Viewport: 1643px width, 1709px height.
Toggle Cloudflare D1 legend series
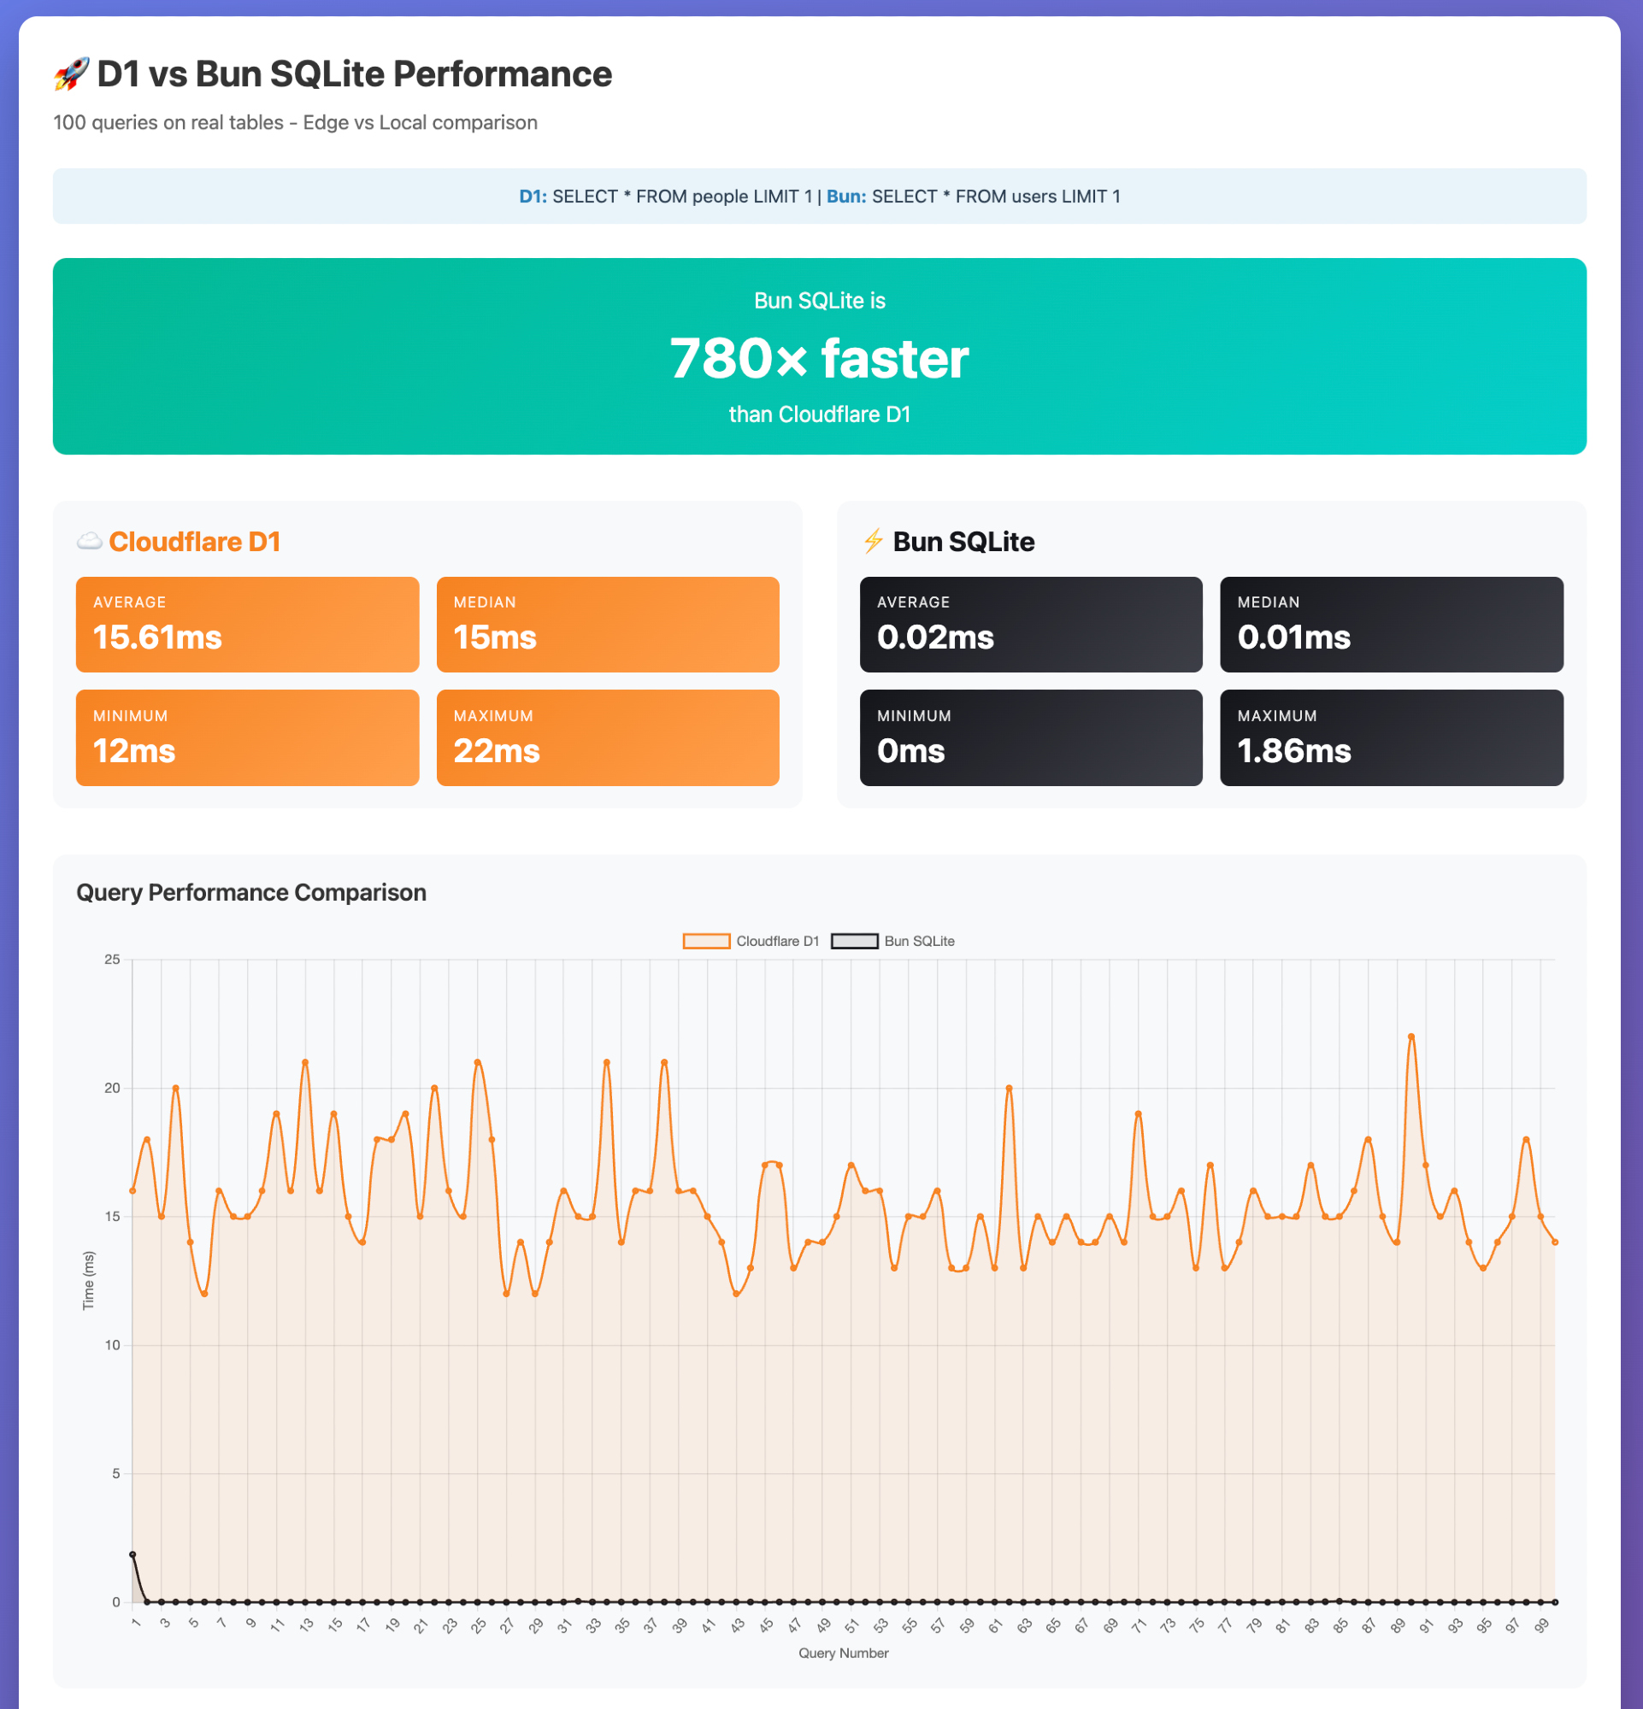777,941
